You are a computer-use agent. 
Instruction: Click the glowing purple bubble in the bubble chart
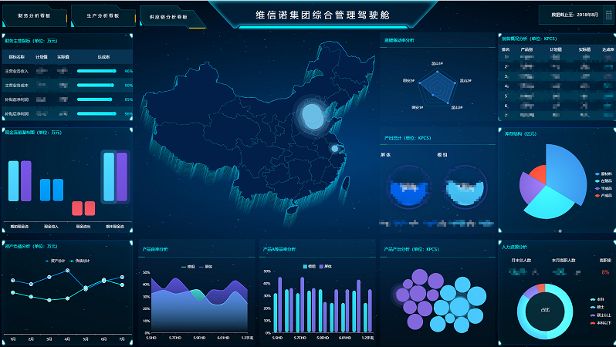coord(402,295)
